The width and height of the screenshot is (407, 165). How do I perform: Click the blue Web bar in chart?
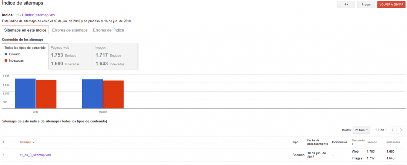[x=25, y=93]
